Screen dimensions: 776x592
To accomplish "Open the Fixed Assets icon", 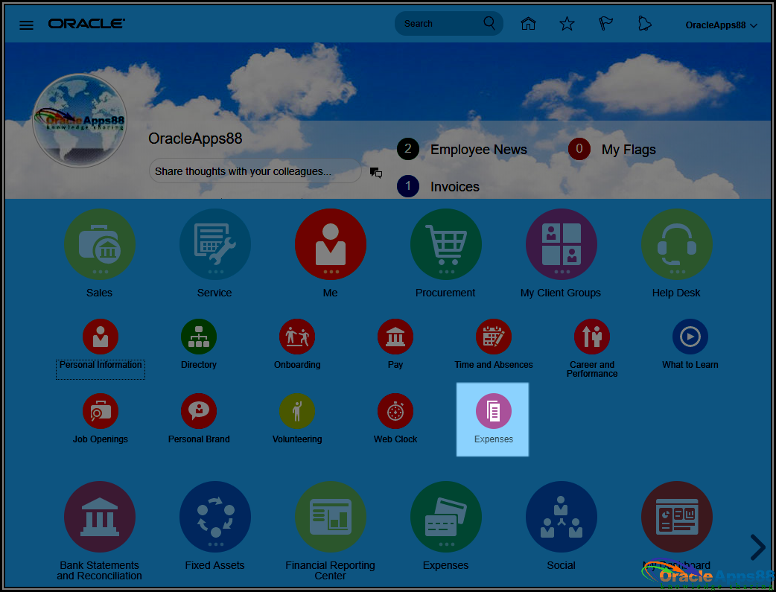I will (214, 516).
